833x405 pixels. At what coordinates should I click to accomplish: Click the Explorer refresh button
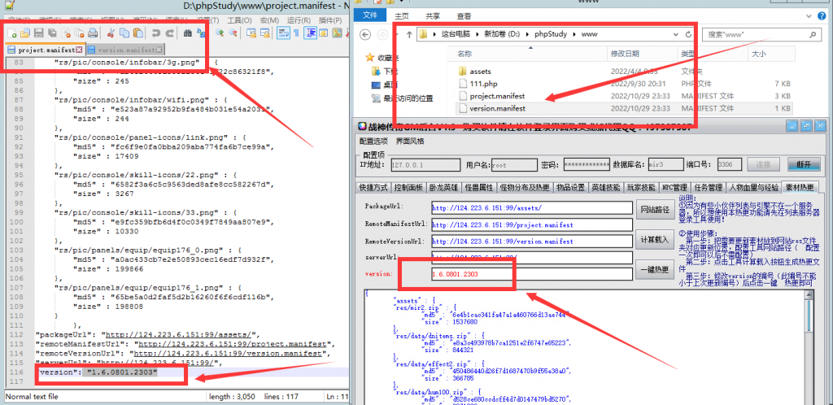(688, 34)
